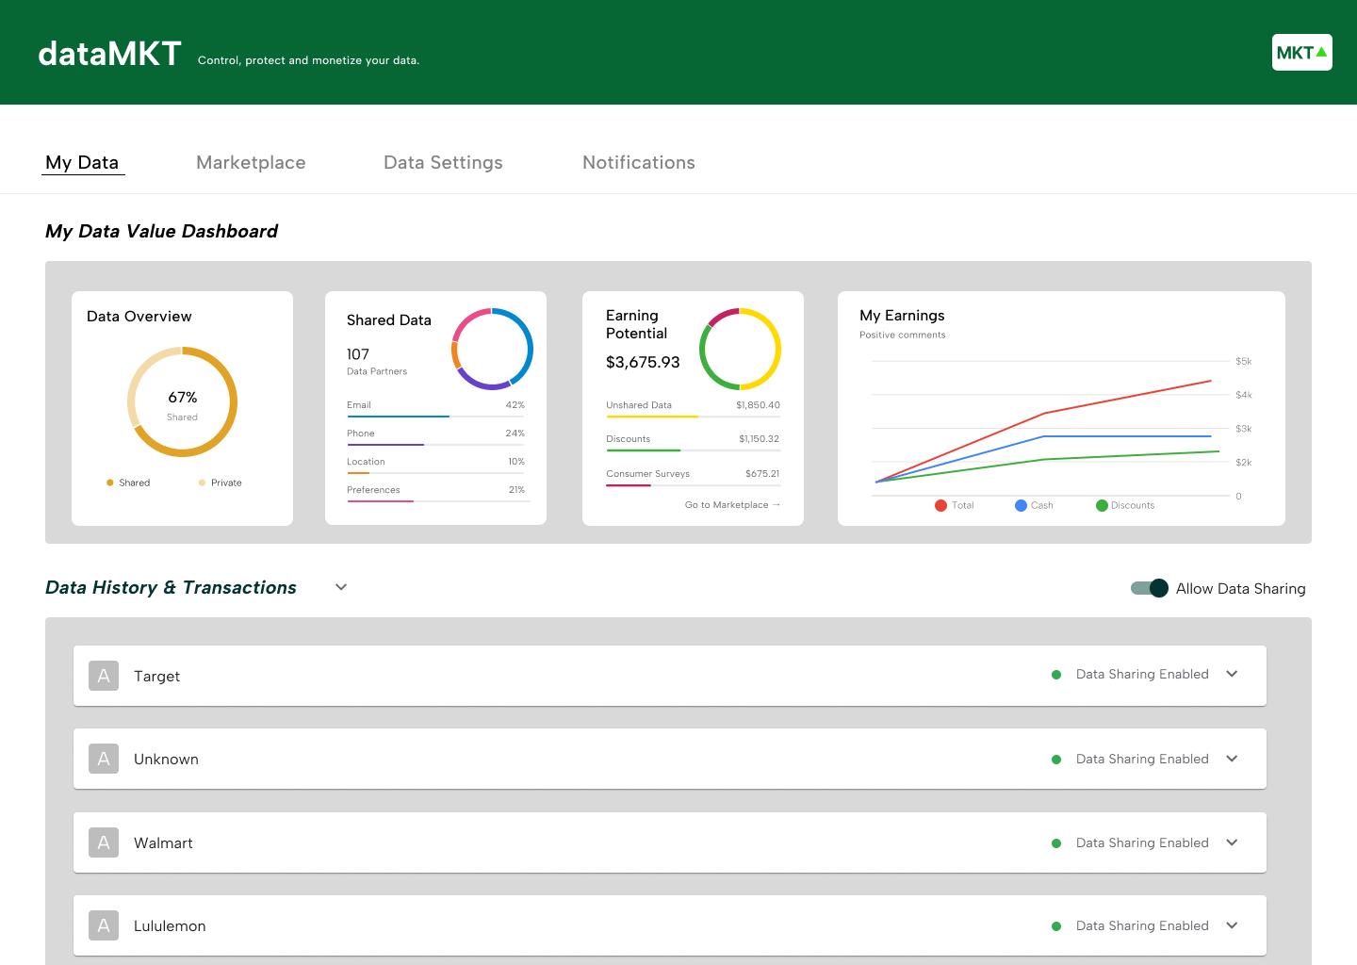This screenshot has height=965, width=1357.
Task: Click Unknown's green sharing status dot
Action: (x=1056, y=760)
